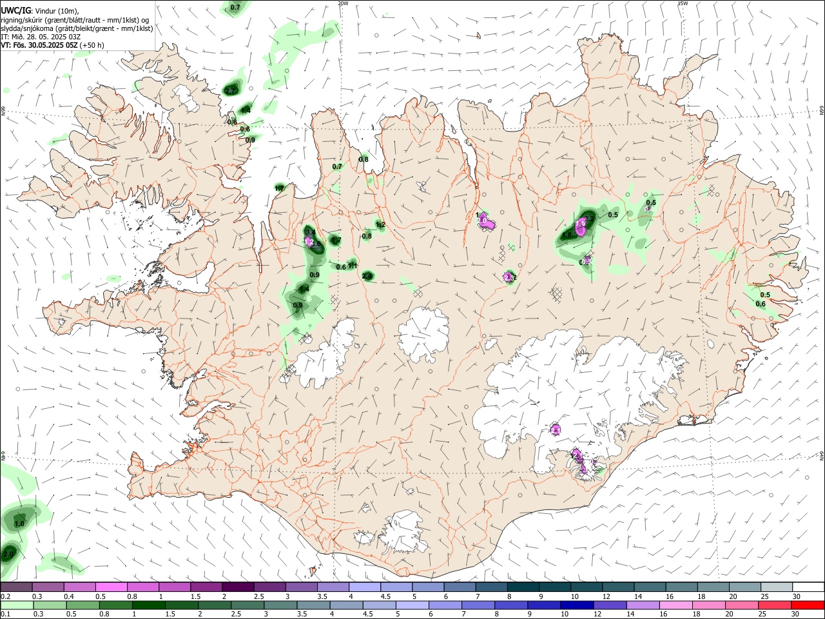825x619 pixels.
Task: Click the crimson 25 rain-scale swatch
Action: (775, 605)
